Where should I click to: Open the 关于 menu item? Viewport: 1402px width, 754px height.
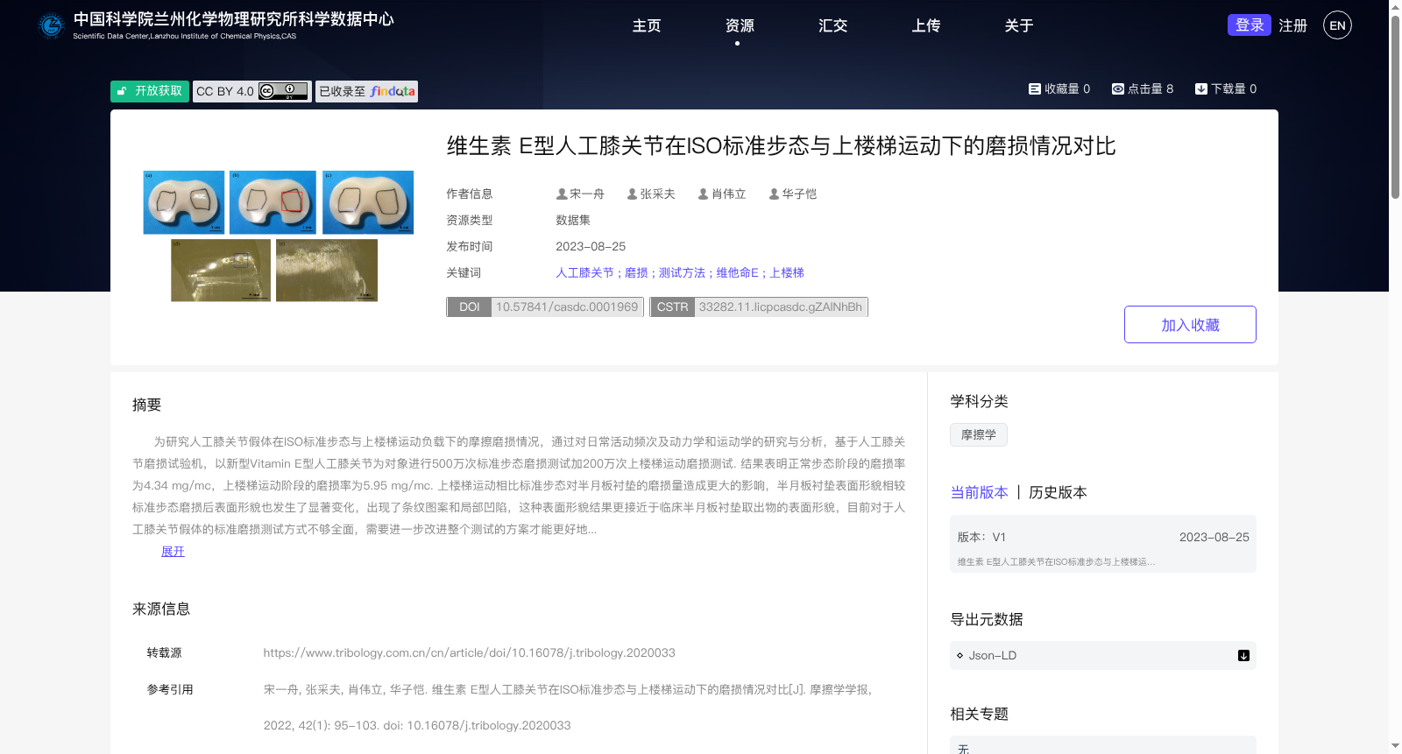click(x=1018, y=25)
